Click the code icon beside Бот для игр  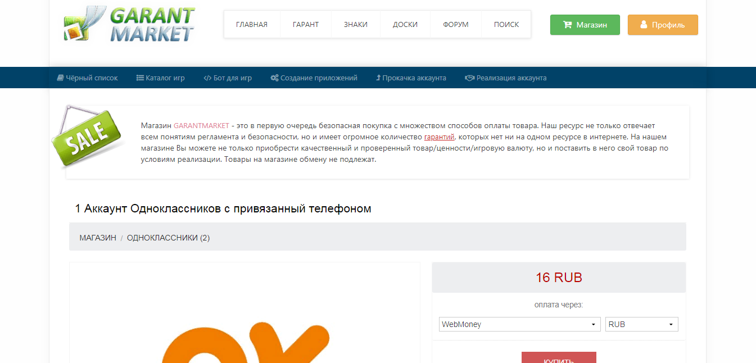coord(207,78)
